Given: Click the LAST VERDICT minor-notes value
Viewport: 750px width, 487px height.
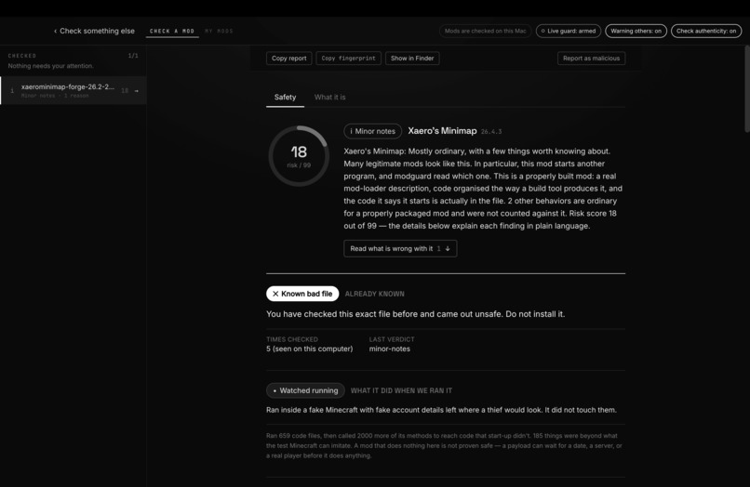Looking at the screenshot, I should click(x=389, y=349).
